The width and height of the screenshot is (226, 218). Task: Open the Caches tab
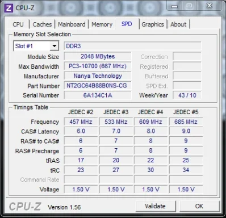[42, 24]
